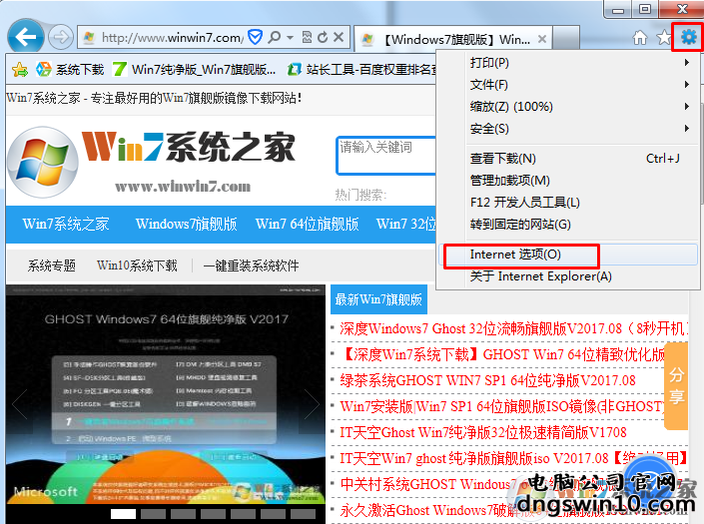Open a new blank tab
The width and height of the screenshot is (704, 524).
click(566, 38)
